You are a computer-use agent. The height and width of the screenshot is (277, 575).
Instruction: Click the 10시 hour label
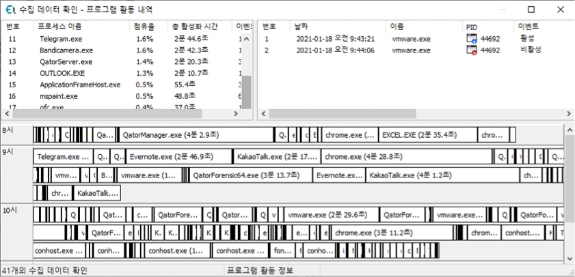9,210
